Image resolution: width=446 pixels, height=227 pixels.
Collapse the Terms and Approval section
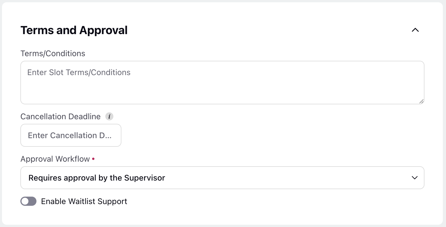pyautogui.click(x=415, y=30)
